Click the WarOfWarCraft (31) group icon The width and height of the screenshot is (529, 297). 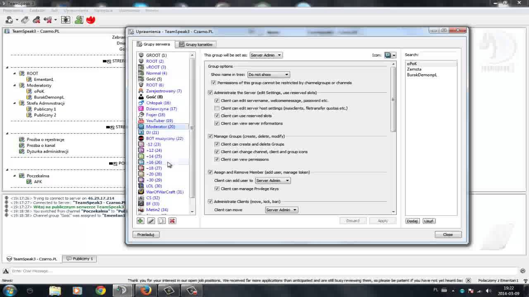(141, 192)
